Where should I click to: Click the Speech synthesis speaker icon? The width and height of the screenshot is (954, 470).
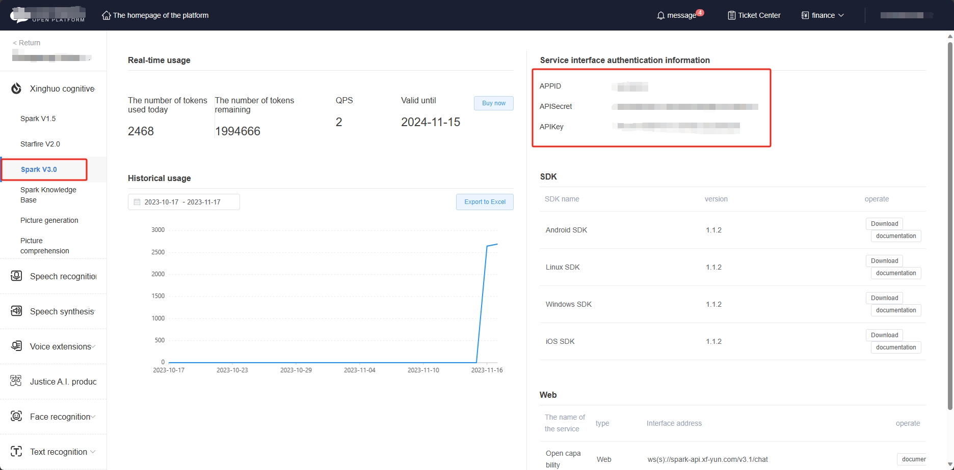[x=16, y=311]
